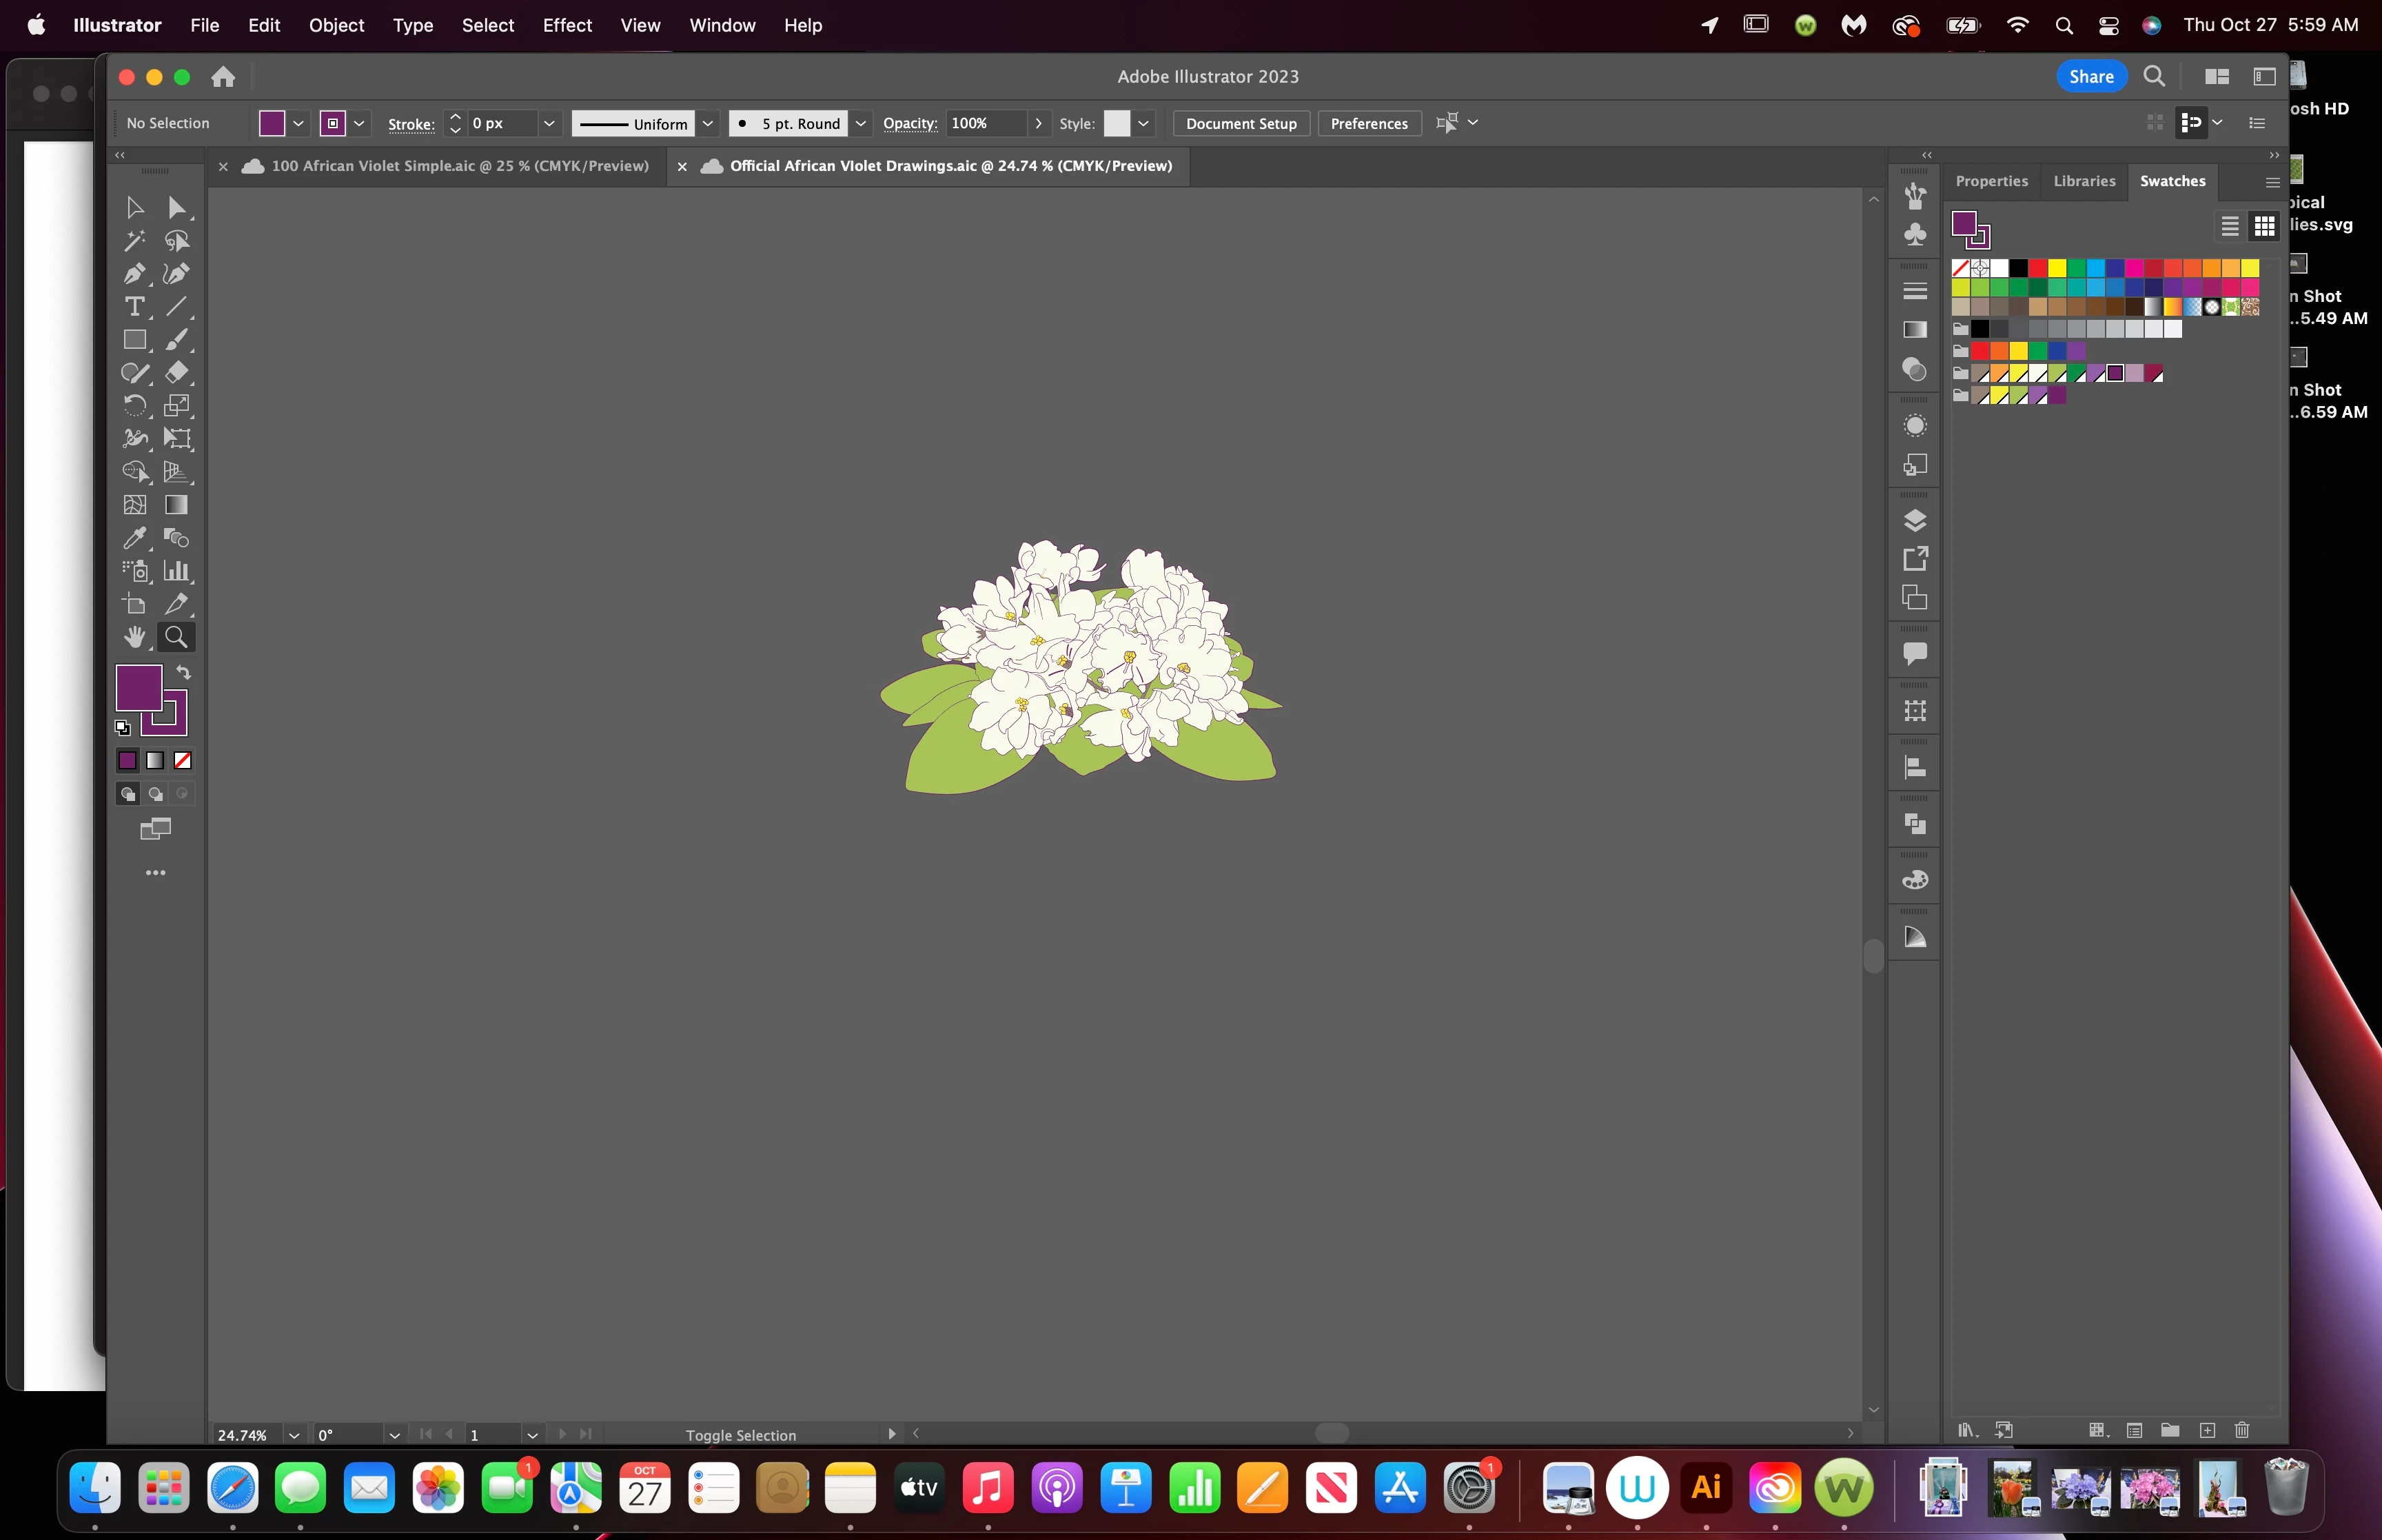Switch swatches to list view
Image resolution: width=2382 pixels, height=1540 pixels.
(x=2229, y=227)
